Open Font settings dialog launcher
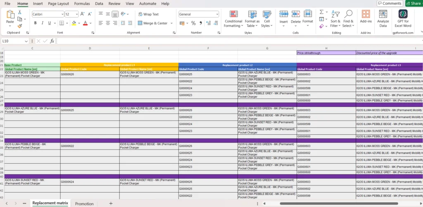The width and height of the screenshot is (423, 207). pos(93,33)
